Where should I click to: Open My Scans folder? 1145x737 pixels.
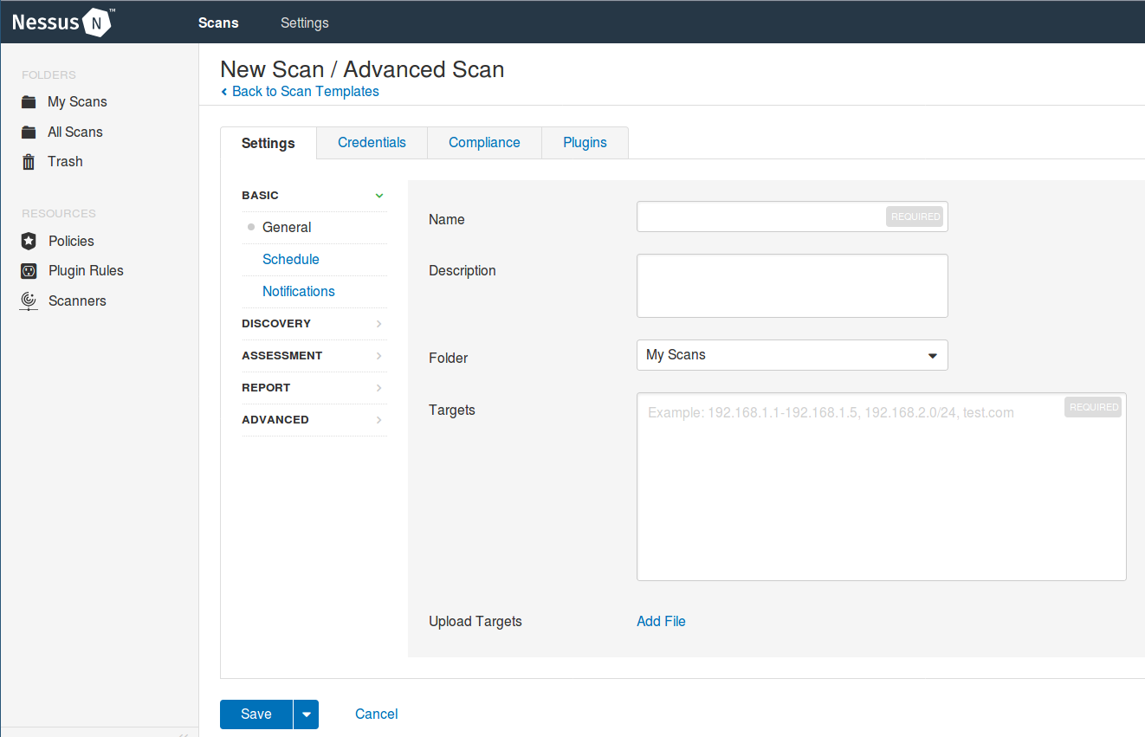[x=77, y=102]
